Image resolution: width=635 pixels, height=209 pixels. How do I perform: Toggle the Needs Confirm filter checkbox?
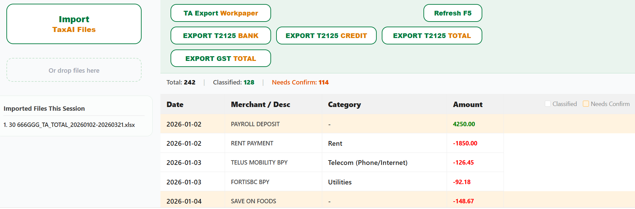(x=586, y=104)
